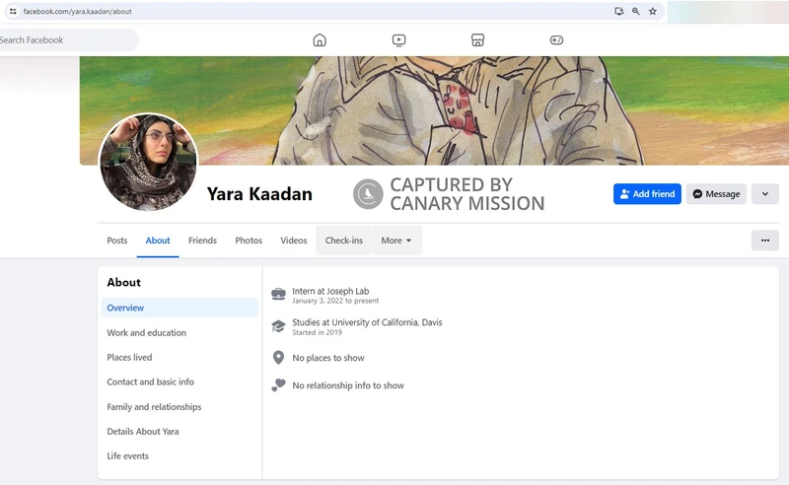Switch to the Posts tab
The image size is (789, 485).
[117, 241]
